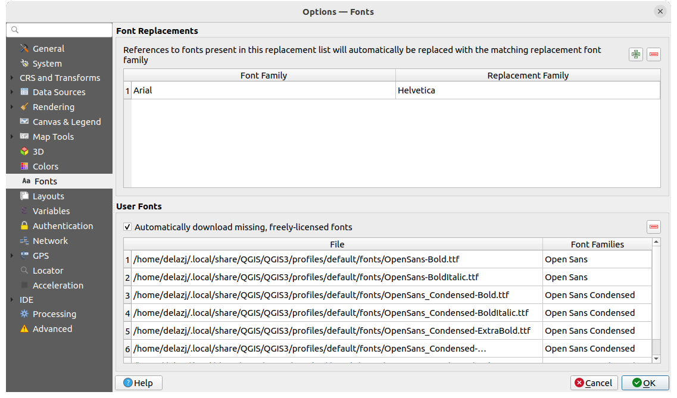
Task: Expand the IDE tree node arrow
Action: [x=13, y=300]
